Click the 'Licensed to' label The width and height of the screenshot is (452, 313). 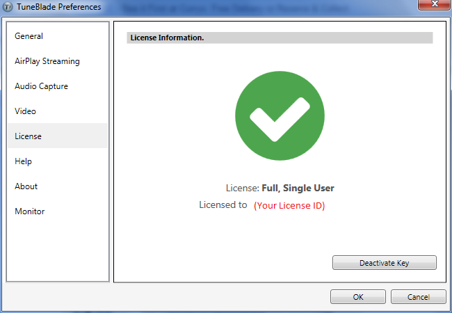pyautogui.click(x=223, y=204)
